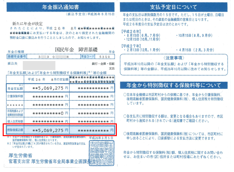Click the 振込先 label
This screenshot has width=234, height=172.
click(x=12, y=63)
